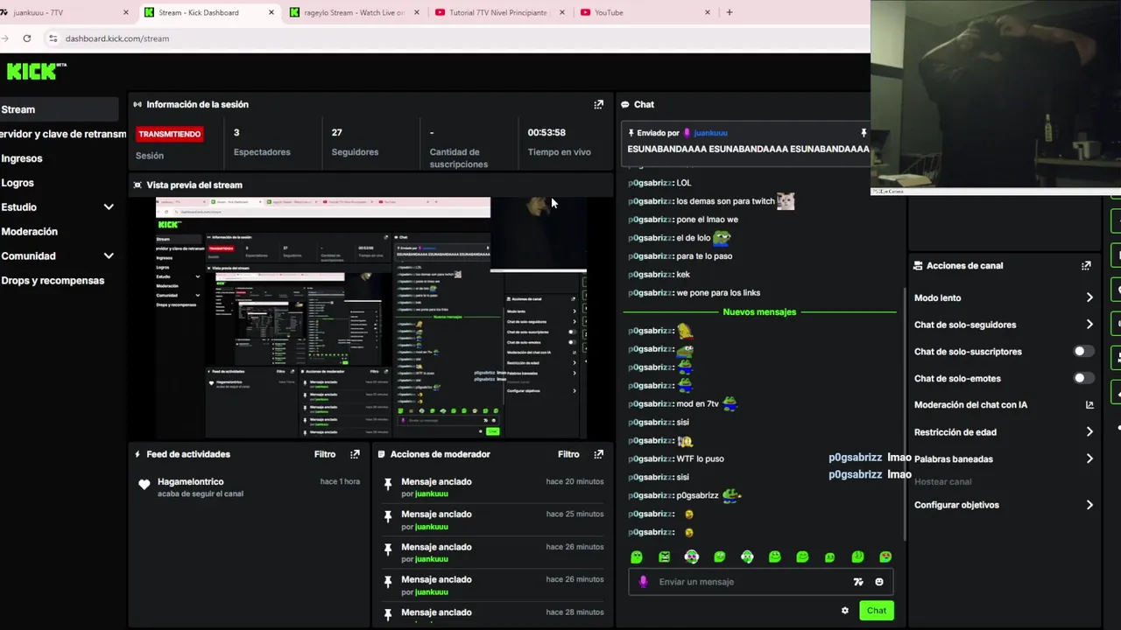Screen dimensions: 1121x630
Task: Pop out the Acciones de canal panel
Action: click(1087, 265)
